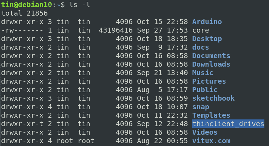Select the Templates directory name
This screenshot has width=269, height=146.
[x=211, y=115]
